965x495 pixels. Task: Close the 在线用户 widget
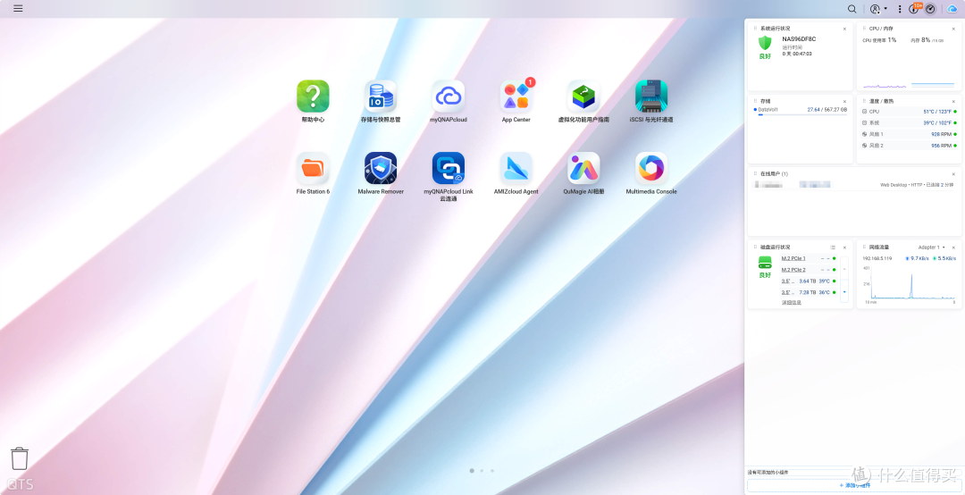(x=953, y=174)
